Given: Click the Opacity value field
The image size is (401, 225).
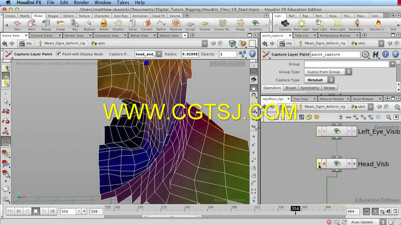Looking at the screenshot, I should coord(228,54).
